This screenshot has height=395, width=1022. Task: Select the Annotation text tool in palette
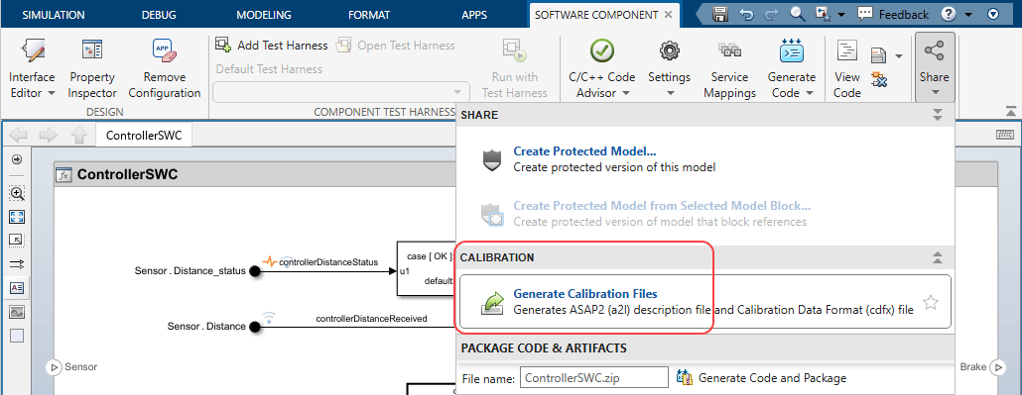click(18, 287)
